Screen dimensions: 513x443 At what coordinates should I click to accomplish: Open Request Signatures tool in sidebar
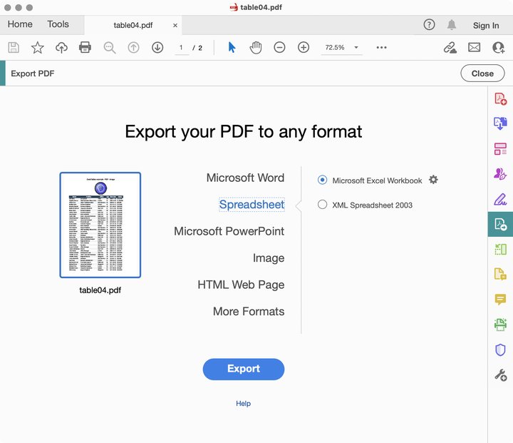(x=500, y=173)
